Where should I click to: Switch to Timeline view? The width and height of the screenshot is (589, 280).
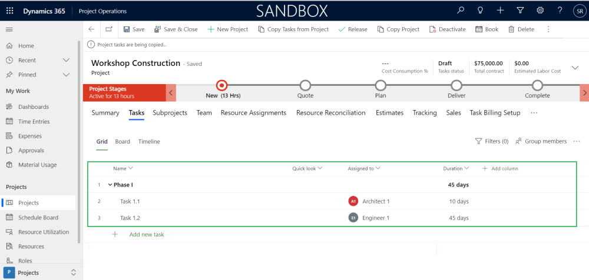[149, 142]
